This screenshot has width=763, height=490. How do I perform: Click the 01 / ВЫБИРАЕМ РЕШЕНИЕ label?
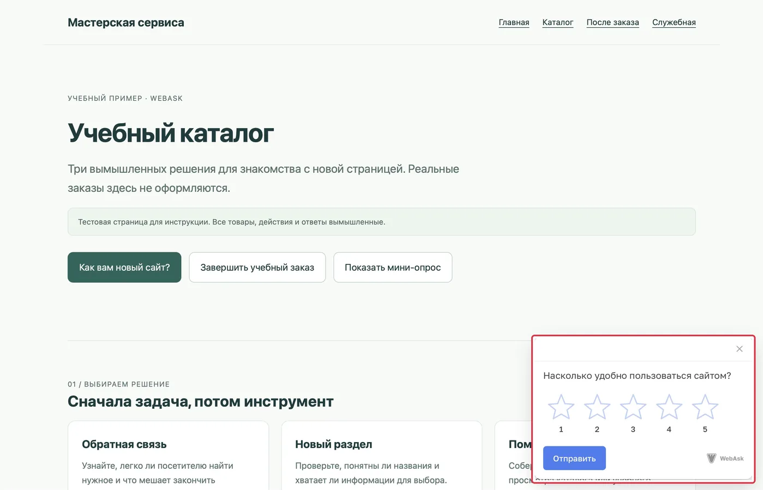[118, 384]
